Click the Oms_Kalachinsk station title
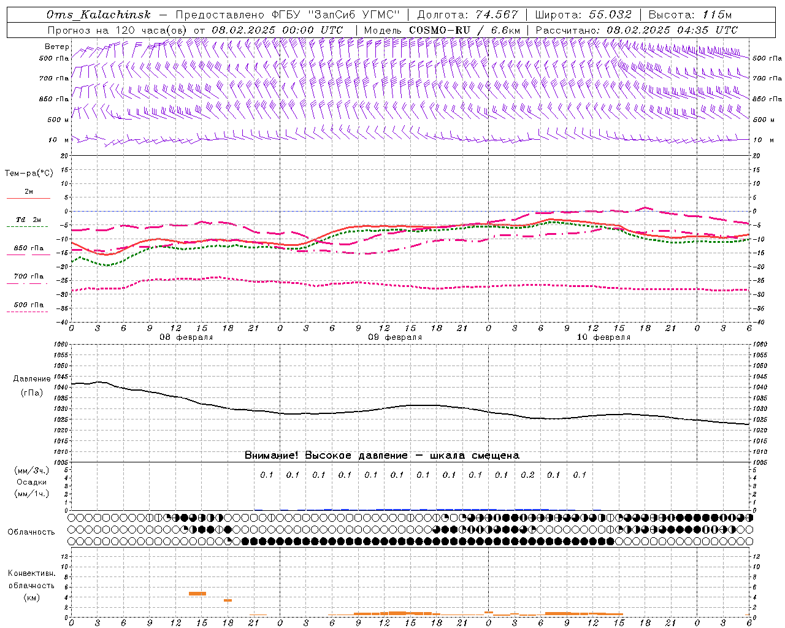785x628 pixels. point(99,15)
